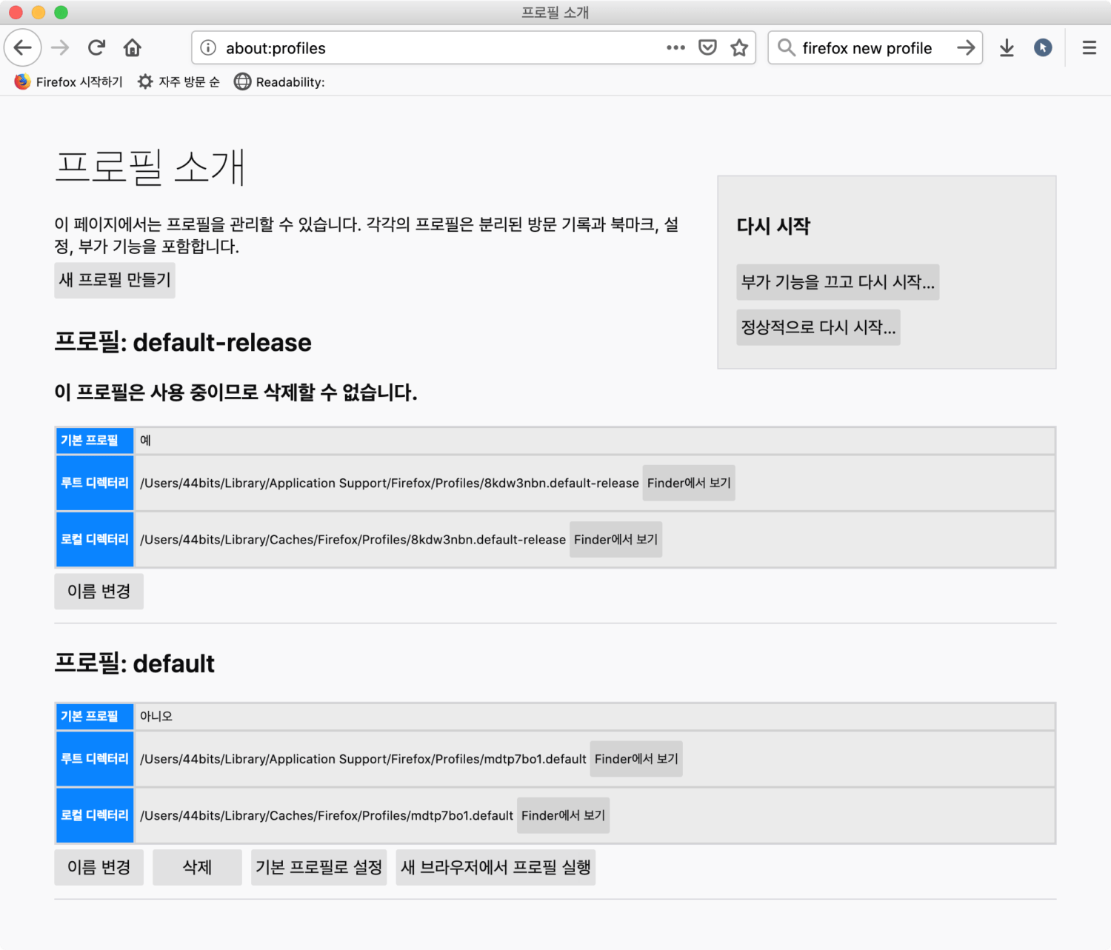Show default profile local directory in Finder
Viewport: 1111px width, 950px height.
click(563, 815)
